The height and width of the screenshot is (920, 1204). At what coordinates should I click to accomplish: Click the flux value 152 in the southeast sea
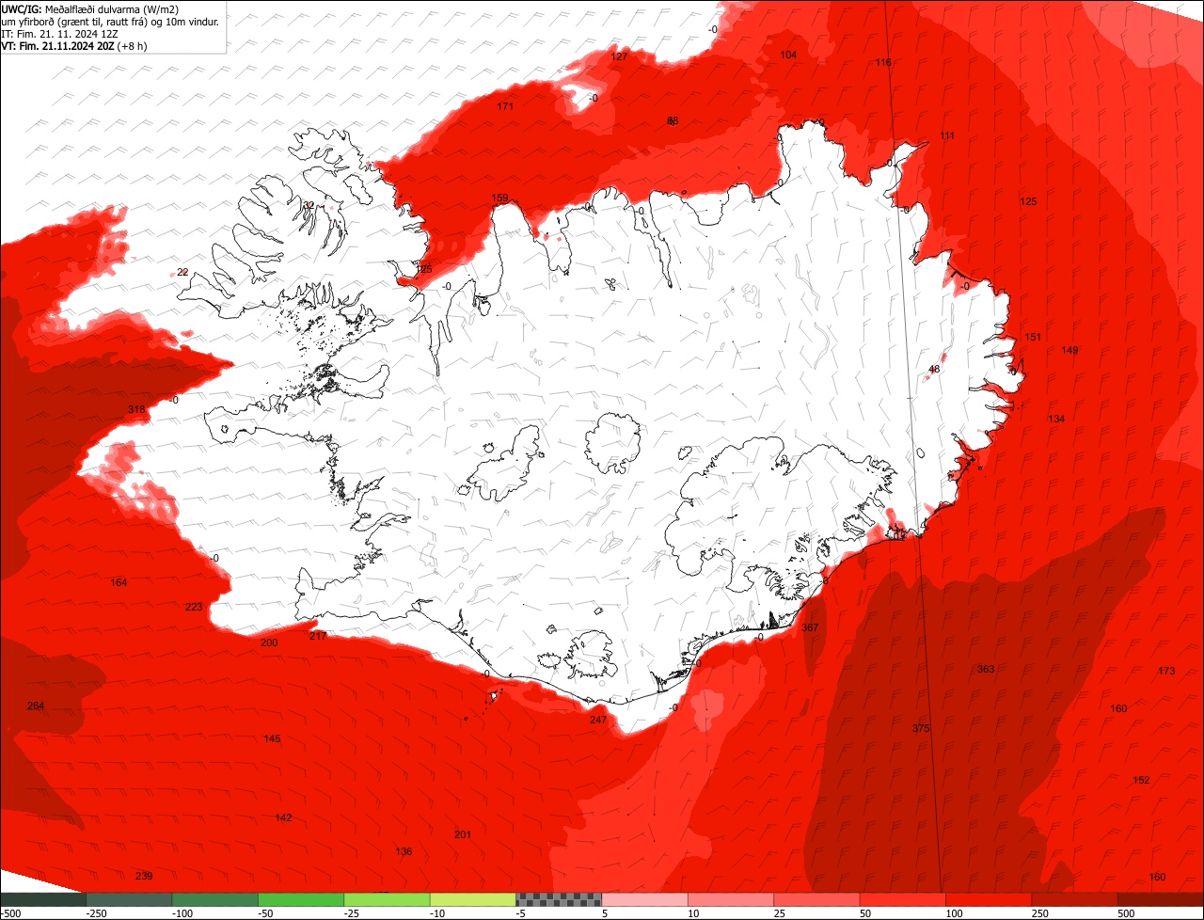[x=1142, y=780]
